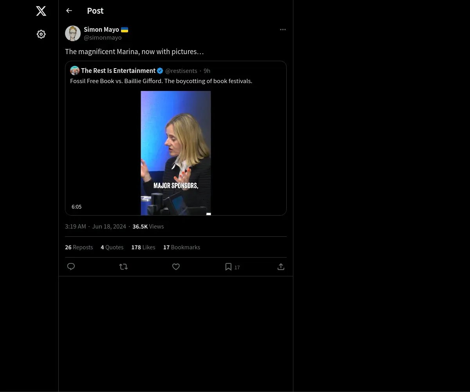Like the post with the heart icon
This screenshot has height=392, width=470.
pos(176,267)
